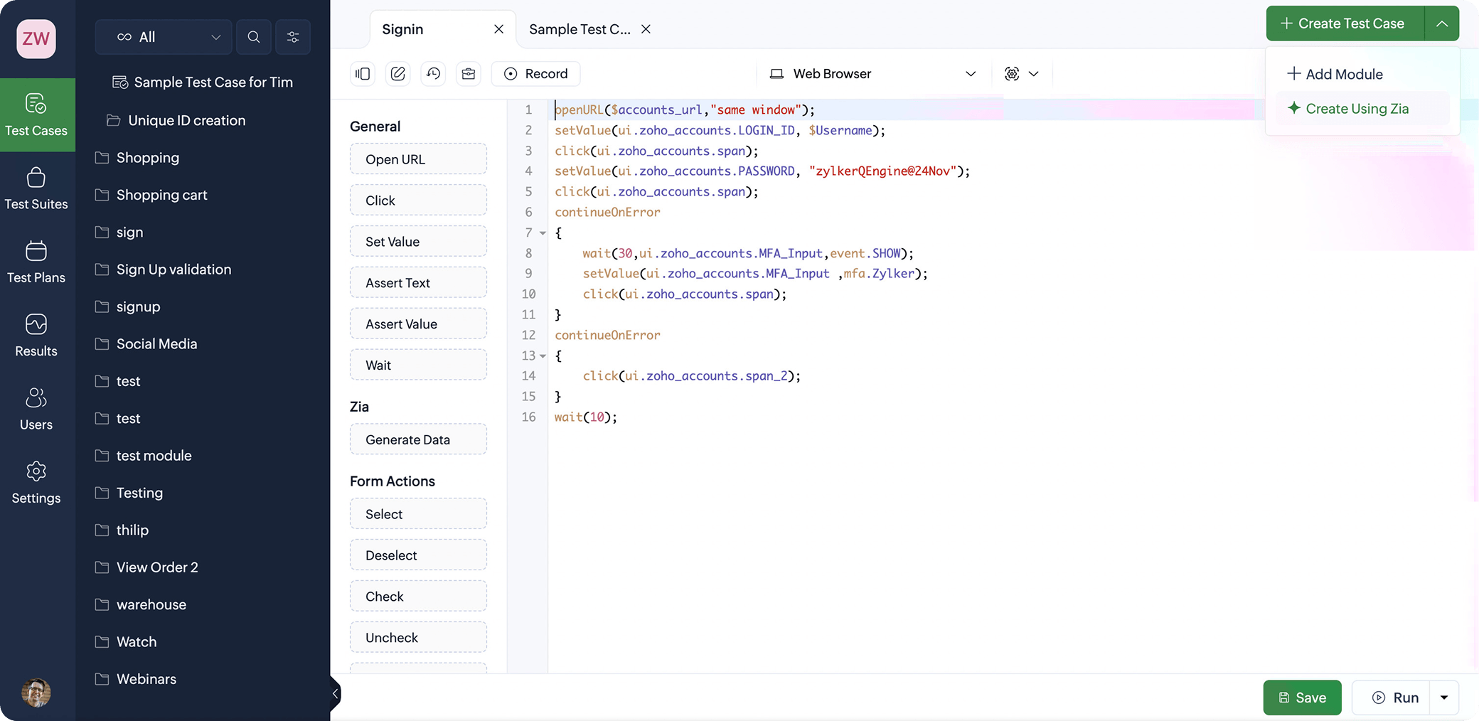
Task: Click line number 12 in the gutter
Action: 528,335
